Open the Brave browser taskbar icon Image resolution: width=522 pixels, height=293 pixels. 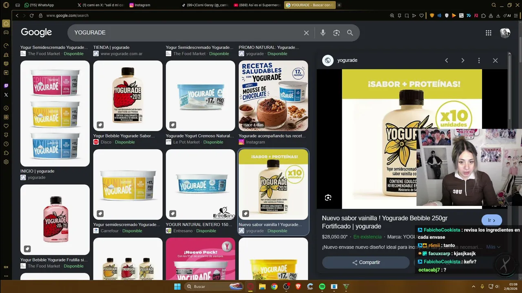(299, 286)
